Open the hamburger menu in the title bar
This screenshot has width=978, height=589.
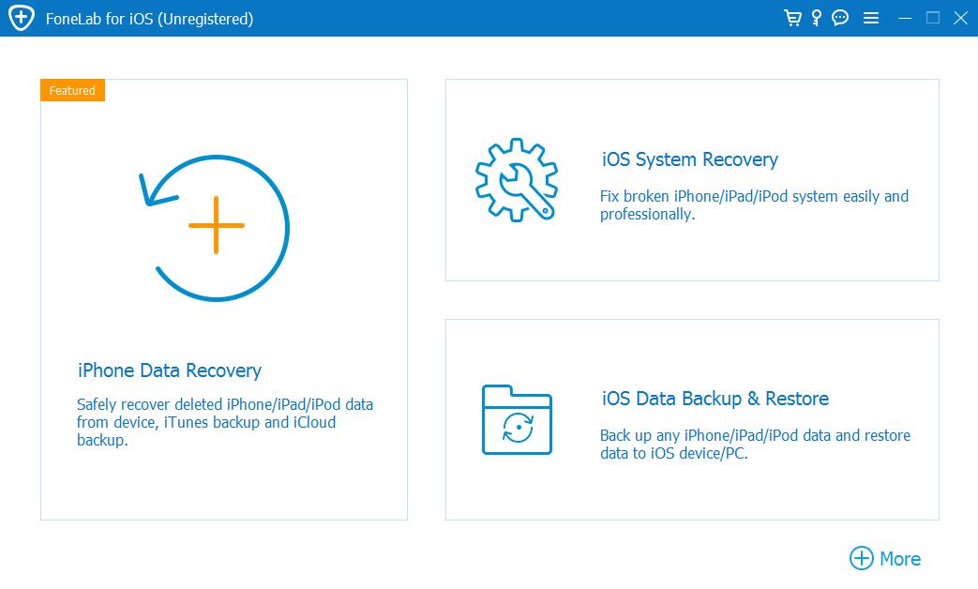point(871,18)
